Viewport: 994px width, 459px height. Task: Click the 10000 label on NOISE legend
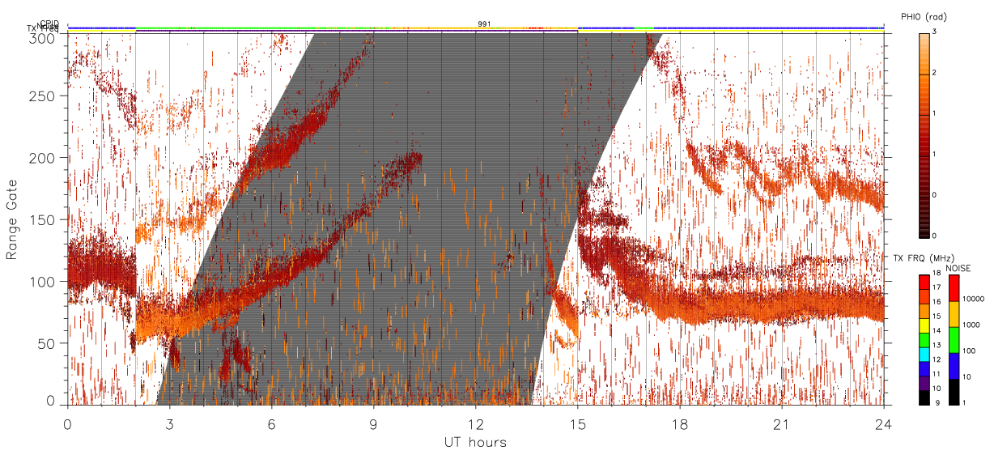974,299
